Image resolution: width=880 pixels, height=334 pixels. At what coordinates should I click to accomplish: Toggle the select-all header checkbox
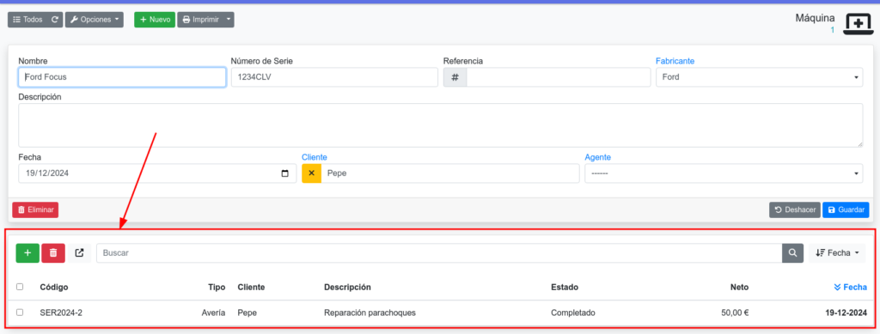coord(21,287)
